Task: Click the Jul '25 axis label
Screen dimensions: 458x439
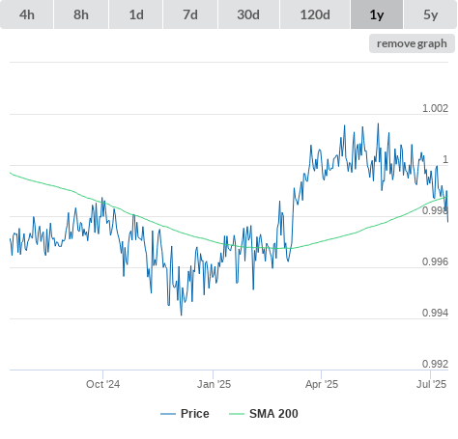Action: 431,384
